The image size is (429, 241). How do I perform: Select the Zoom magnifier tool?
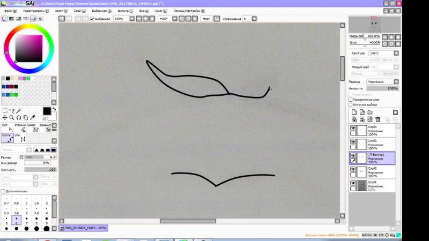pos(11,117)
